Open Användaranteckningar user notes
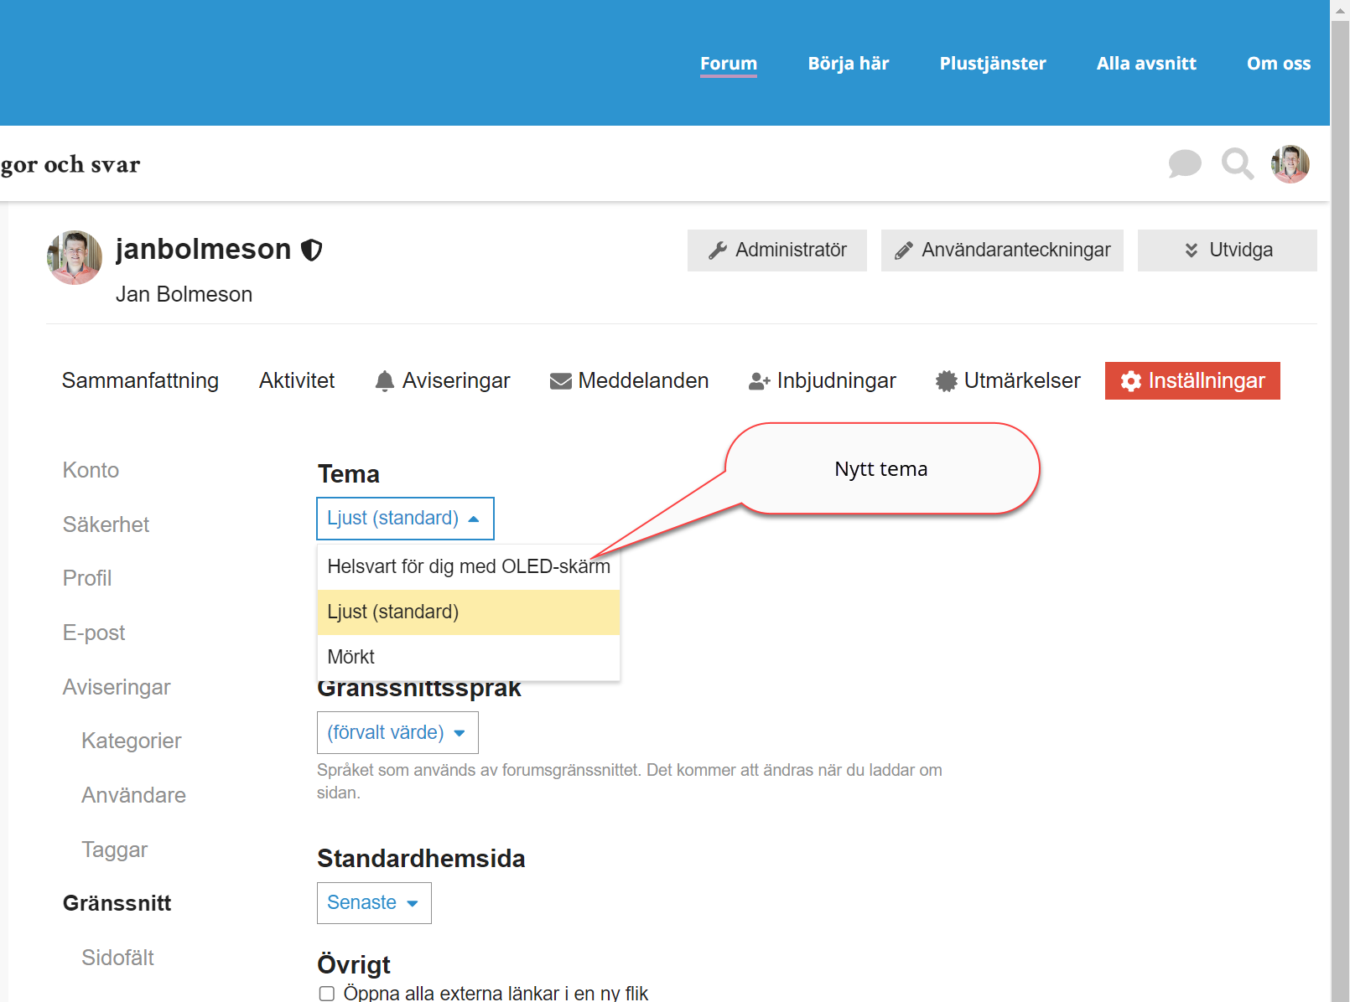The height and width of the screenshot is (1002, 1350). [x=1002, y=250]
